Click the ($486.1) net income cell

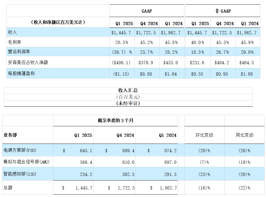[x=121, y=63]
